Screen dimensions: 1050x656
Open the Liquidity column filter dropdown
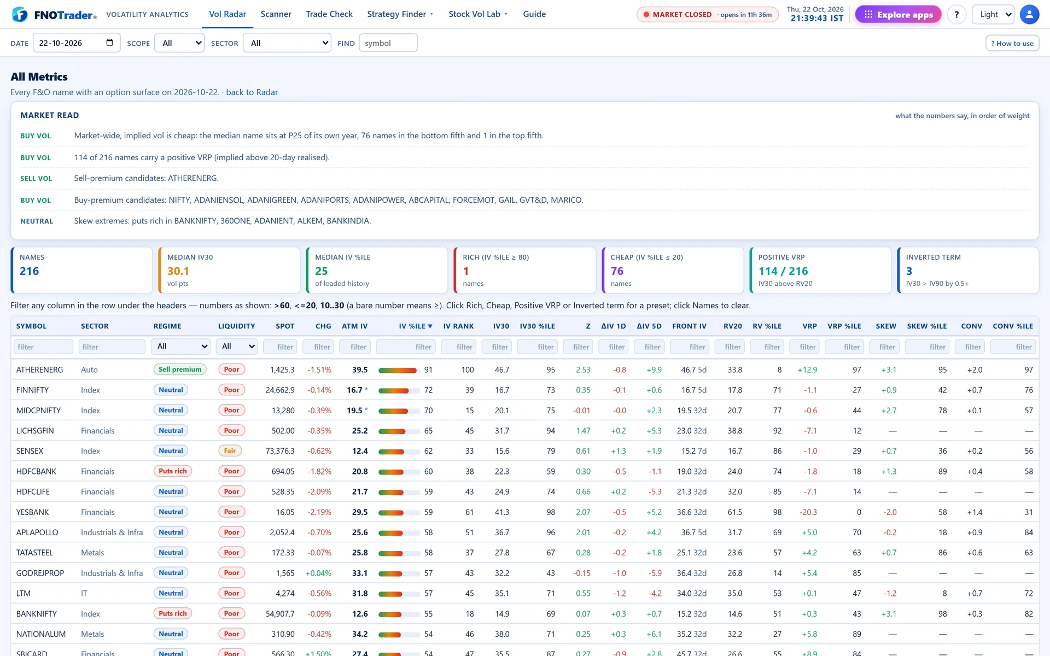point(236,346)
